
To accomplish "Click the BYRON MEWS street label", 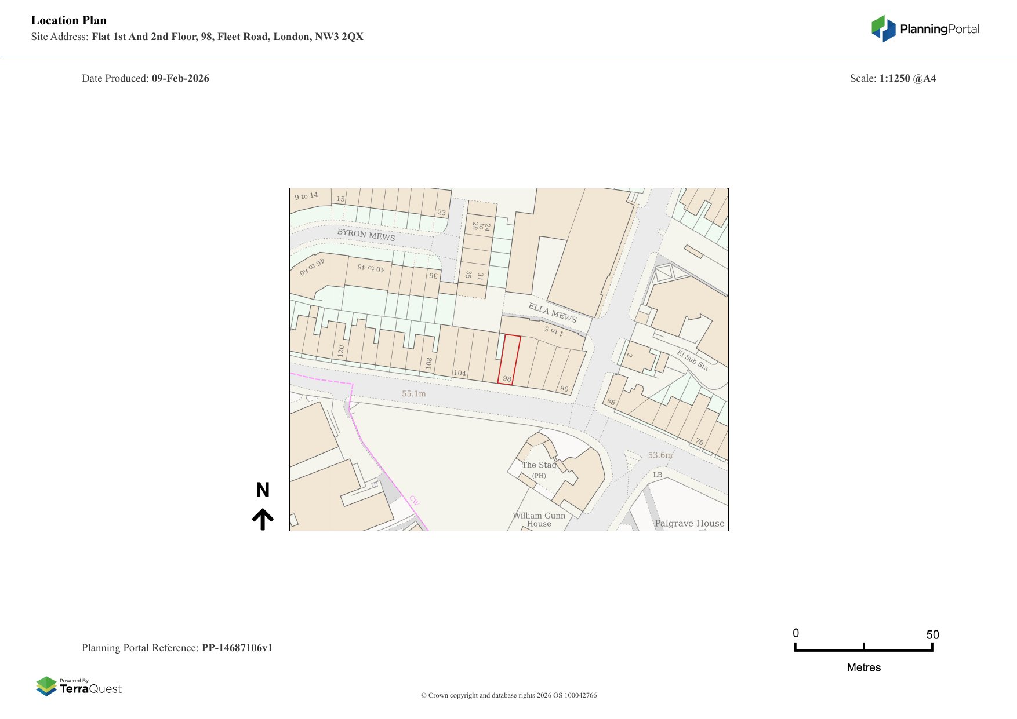I will [x=366, y=235].
